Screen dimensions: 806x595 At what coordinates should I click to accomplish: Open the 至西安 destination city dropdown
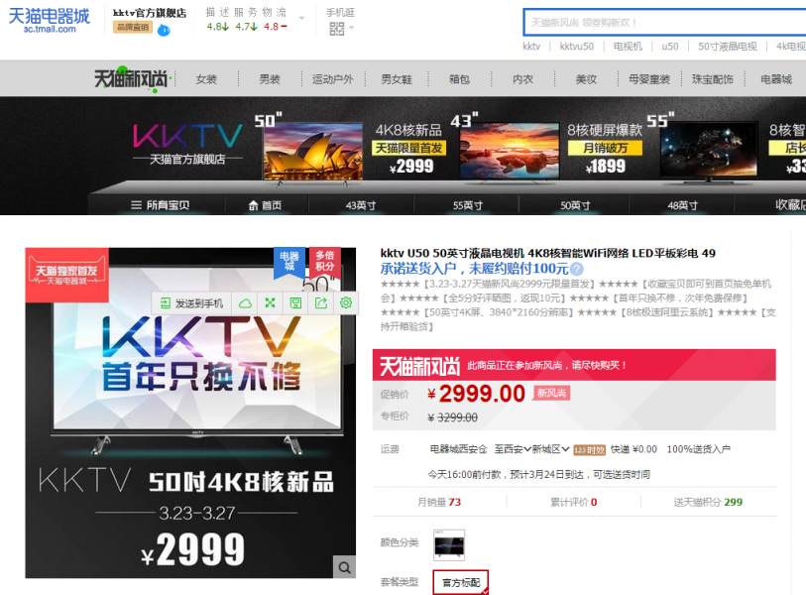point(512,449)
